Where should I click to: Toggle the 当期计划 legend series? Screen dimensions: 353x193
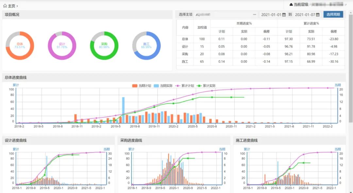[x=142, y=86]
